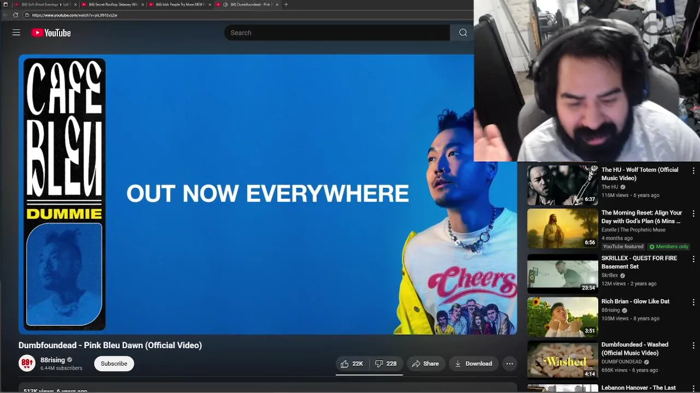700x393 pixels.
Task: Close the Irish People Try More tab
Action: [209, 4]
